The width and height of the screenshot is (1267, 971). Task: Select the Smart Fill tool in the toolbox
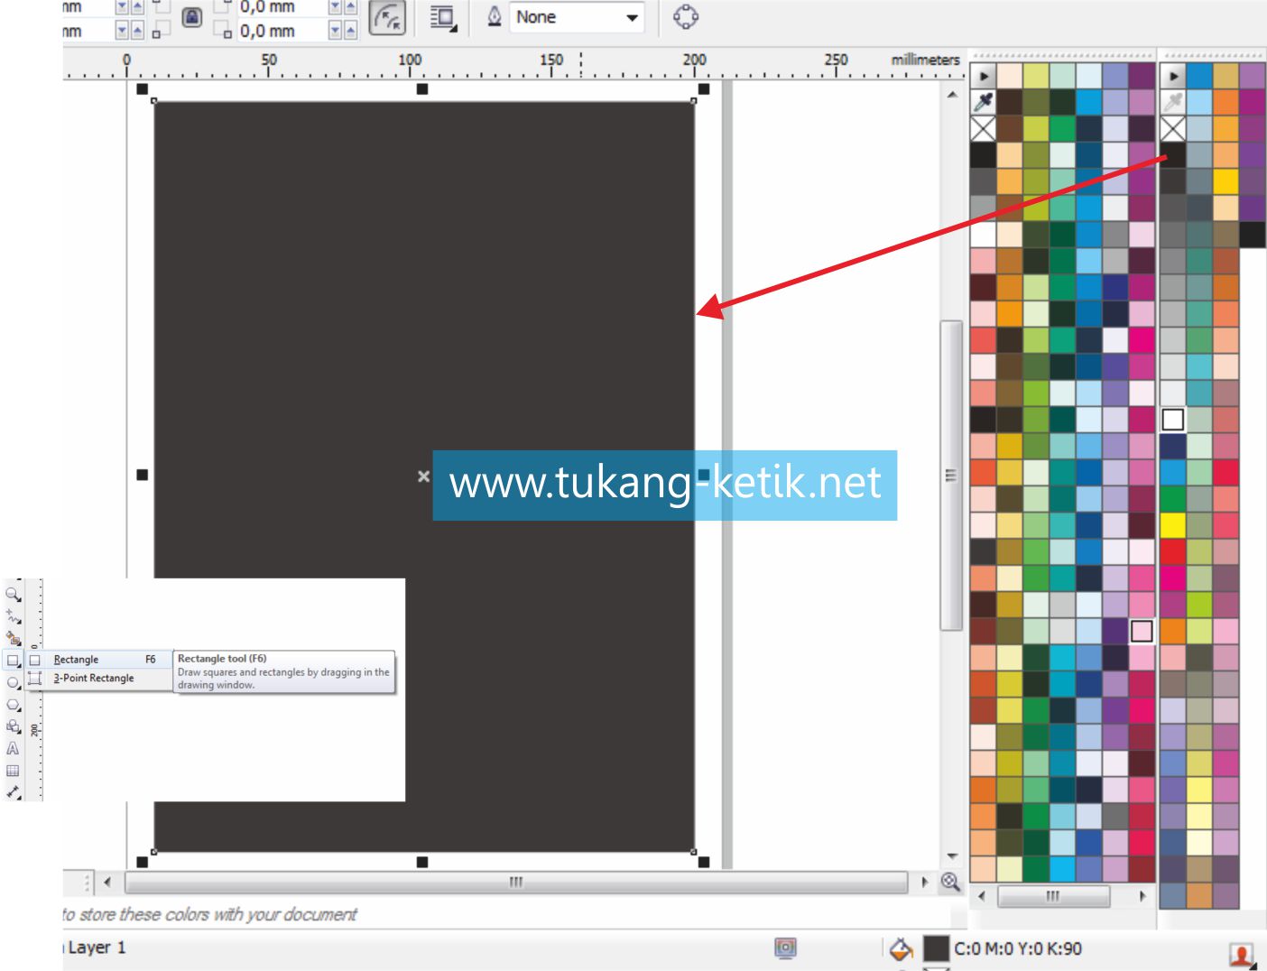13,638
